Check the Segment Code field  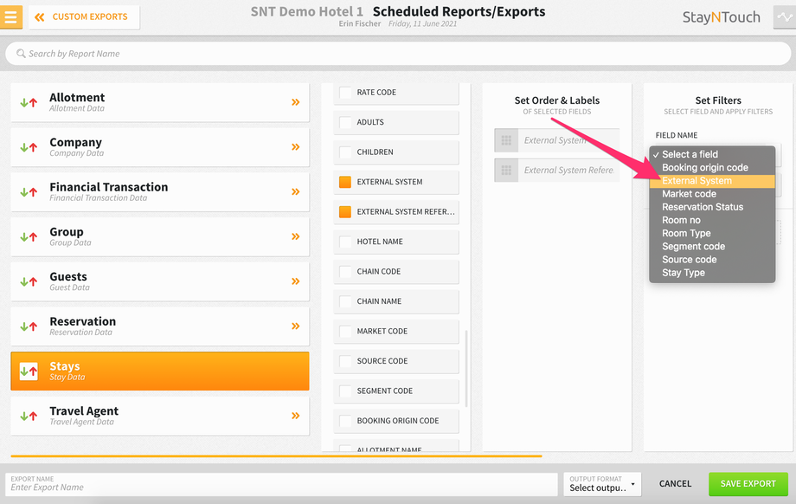click(x=345, y=391)
